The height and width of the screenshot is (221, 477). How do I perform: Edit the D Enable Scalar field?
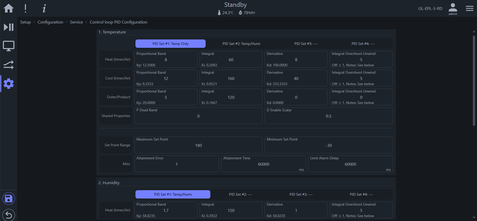point(329,116)
